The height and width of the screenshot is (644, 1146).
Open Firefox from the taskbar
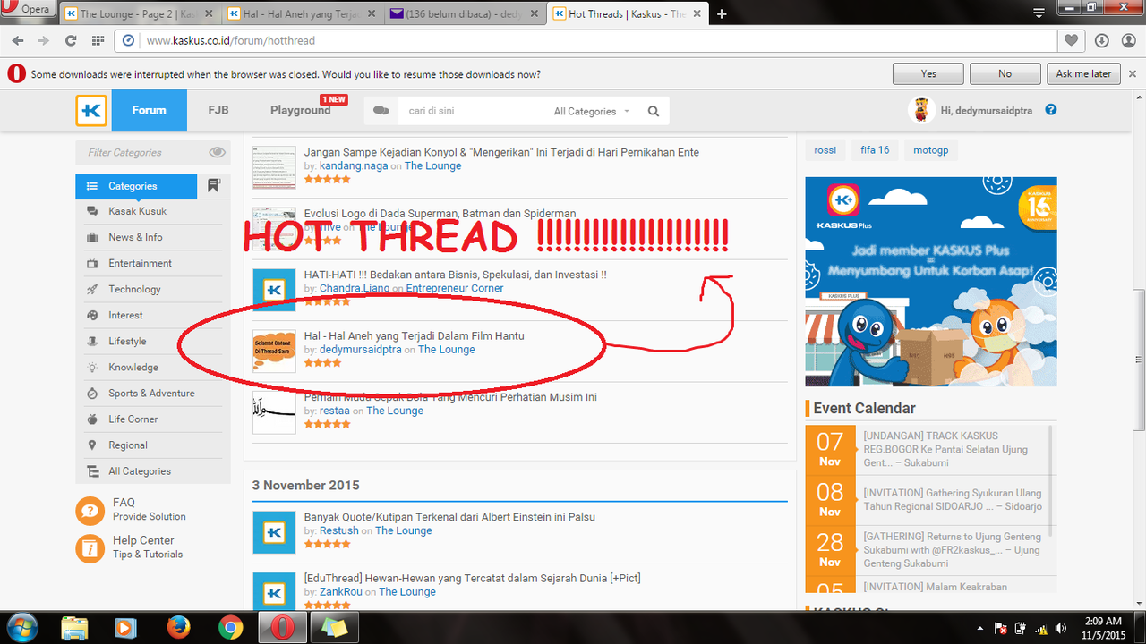click(x=178, y=627)
